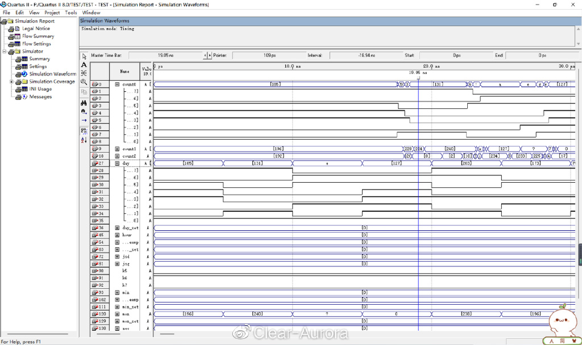This screenshot has width=582, height=345.
Task: Open the Messages report
Action: click(40, 96)
